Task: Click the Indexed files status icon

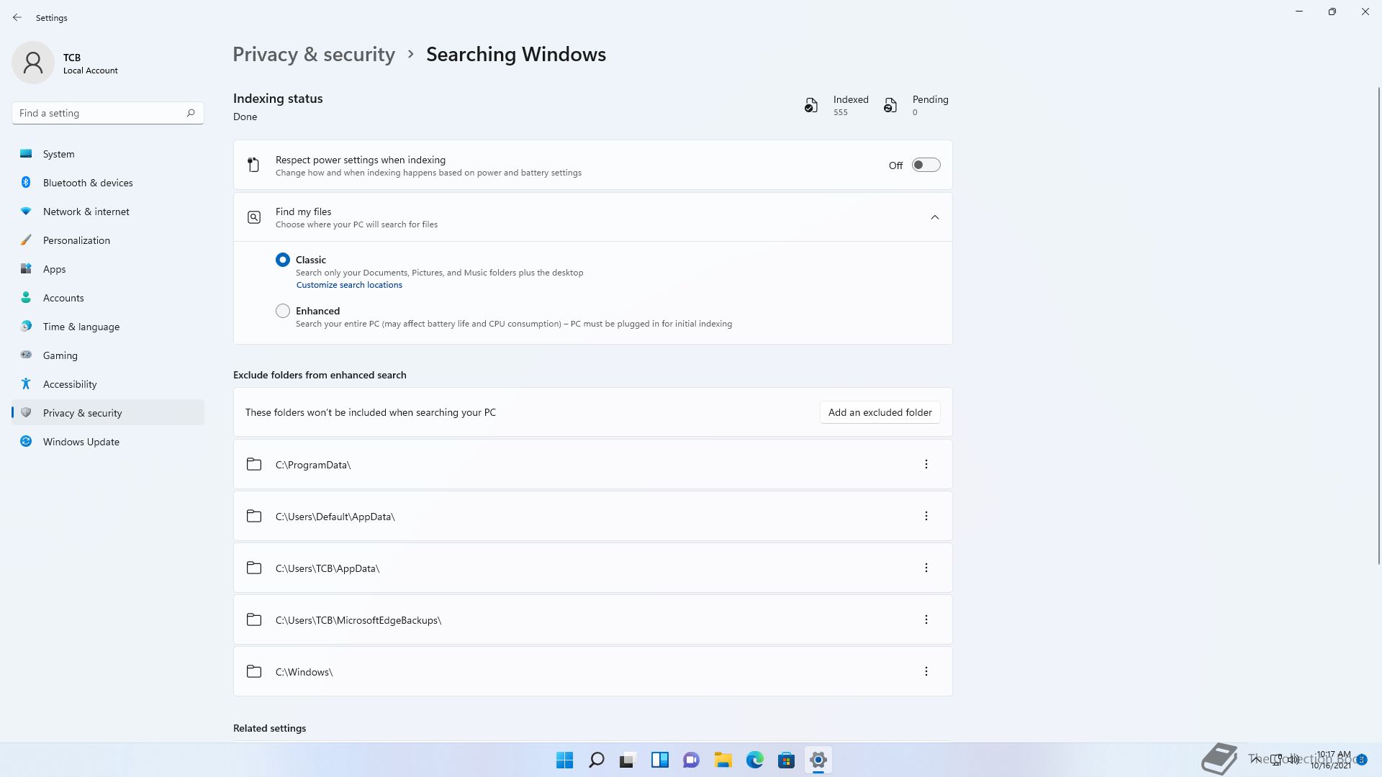Action: (811, 106)
